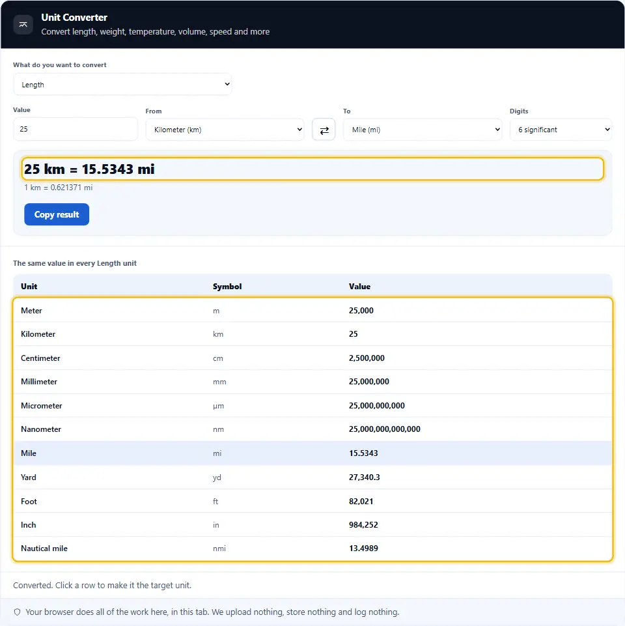
Task: Select the Meter row in the table
Action: coord(312,310)
